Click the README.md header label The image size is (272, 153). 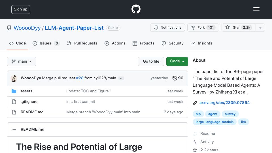pyautogui.click(x=32, y=129)
